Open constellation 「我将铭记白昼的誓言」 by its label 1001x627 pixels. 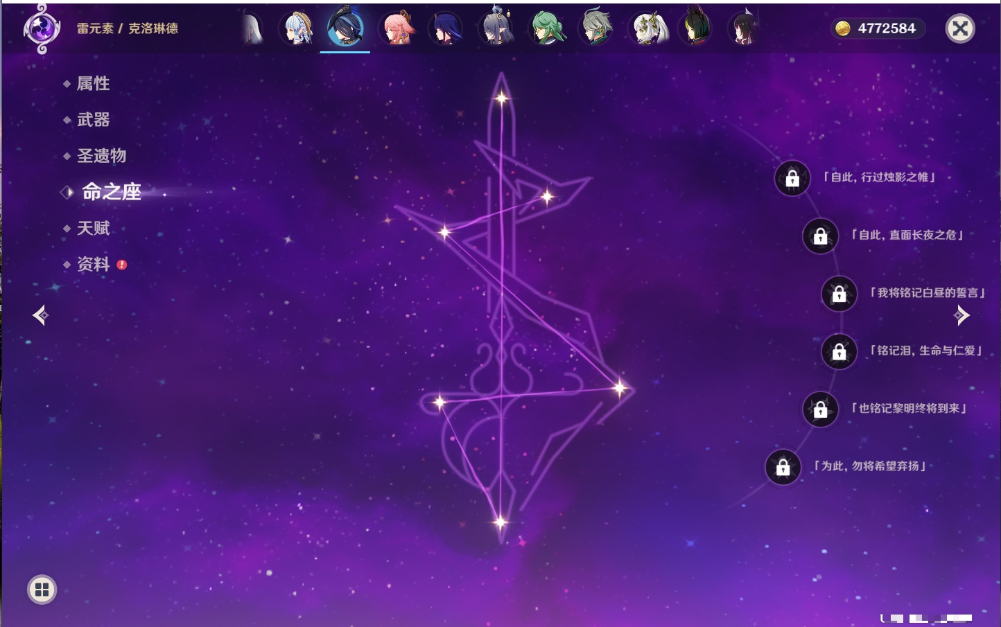click(928, 293)
